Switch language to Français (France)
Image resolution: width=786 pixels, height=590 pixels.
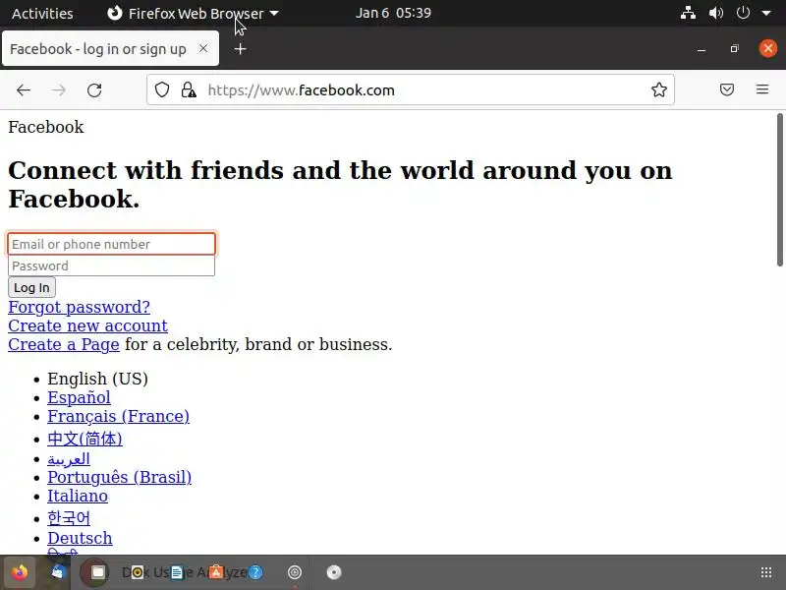coord(118,416)
